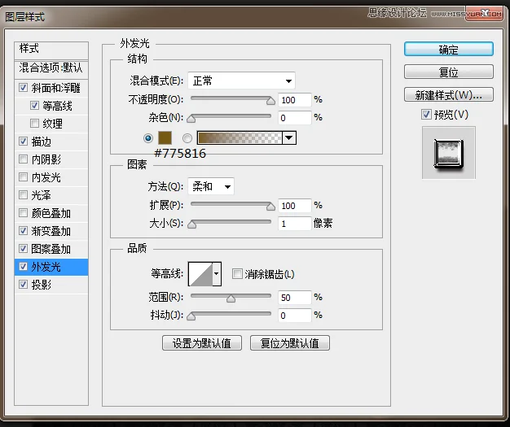Uncheck 外发光 checkbox
This screenshot has width=510, height=427.
click(x=23, y=267)
